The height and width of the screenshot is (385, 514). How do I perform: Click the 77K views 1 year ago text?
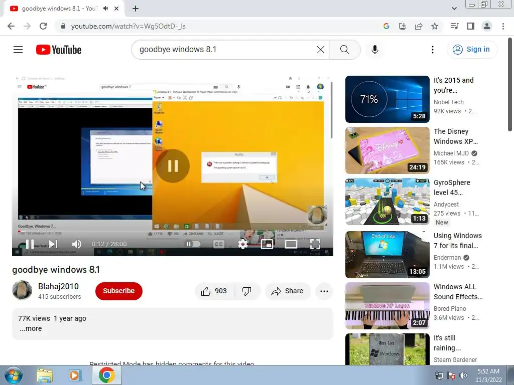point(52,318)
